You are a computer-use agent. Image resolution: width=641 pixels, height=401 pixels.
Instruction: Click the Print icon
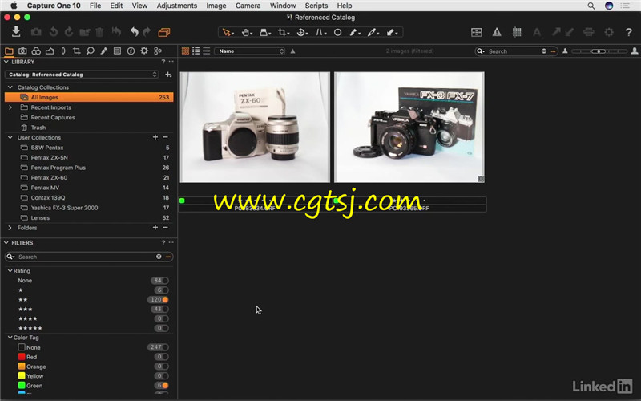coord(589,32)
